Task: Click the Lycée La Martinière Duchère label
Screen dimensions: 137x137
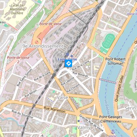Action: pyautogui.click(x=17, y=9)
